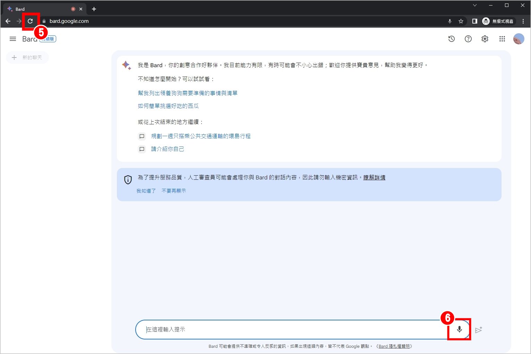
Task: Open Chrome three-dot menu
Action: pos(523,21)
